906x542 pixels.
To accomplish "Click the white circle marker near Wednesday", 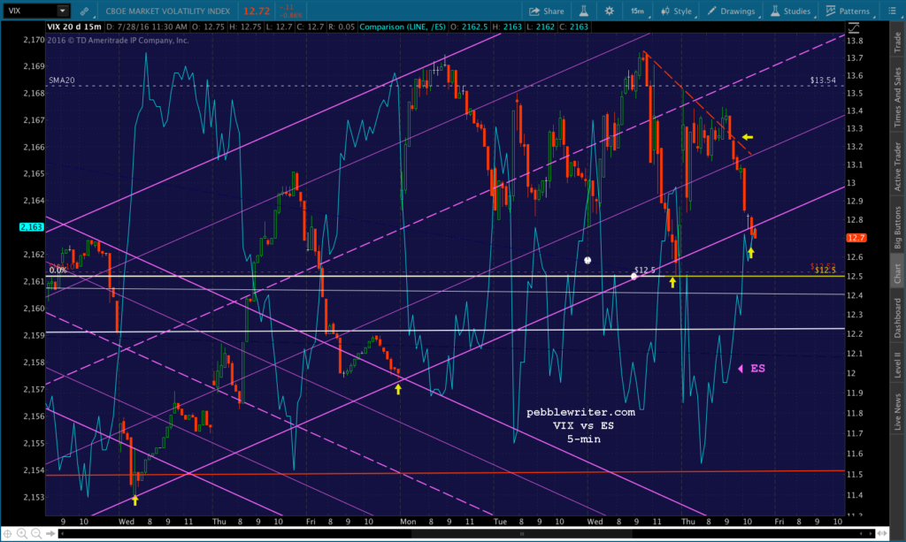I will [587, 260].
